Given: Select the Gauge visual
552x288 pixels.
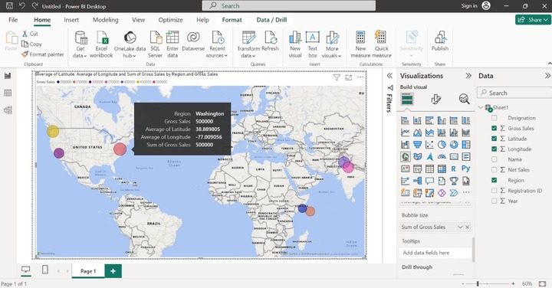Looking at the screenshot, I should coord(442,156).
